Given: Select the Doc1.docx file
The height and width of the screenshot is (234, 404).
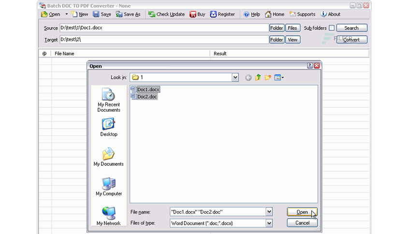Looking at the screenshot, I should click(x=145, y=89).
